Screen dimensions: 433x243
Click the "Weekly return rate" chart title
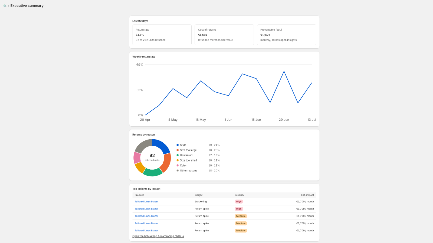point(144,57)
